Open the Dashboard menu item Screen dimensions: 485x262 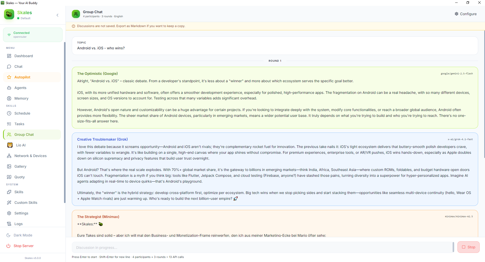click(x=32, y=56)
